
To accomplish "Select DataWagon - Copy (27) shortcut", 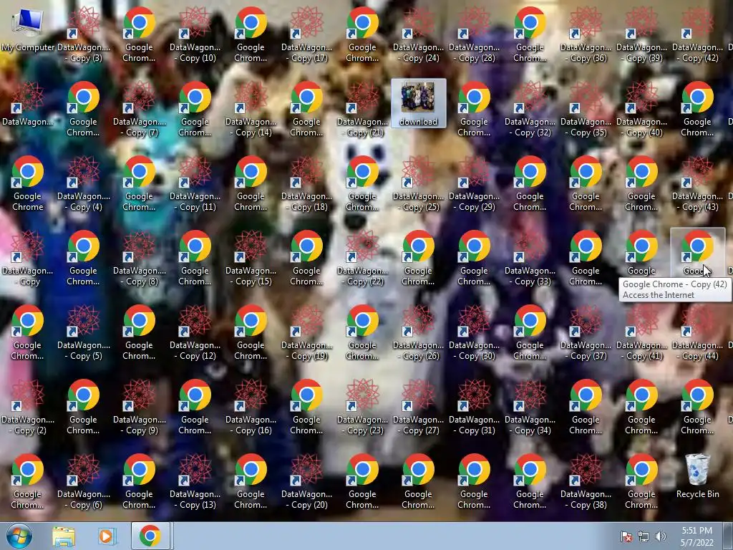I will (x=418, y=405).
